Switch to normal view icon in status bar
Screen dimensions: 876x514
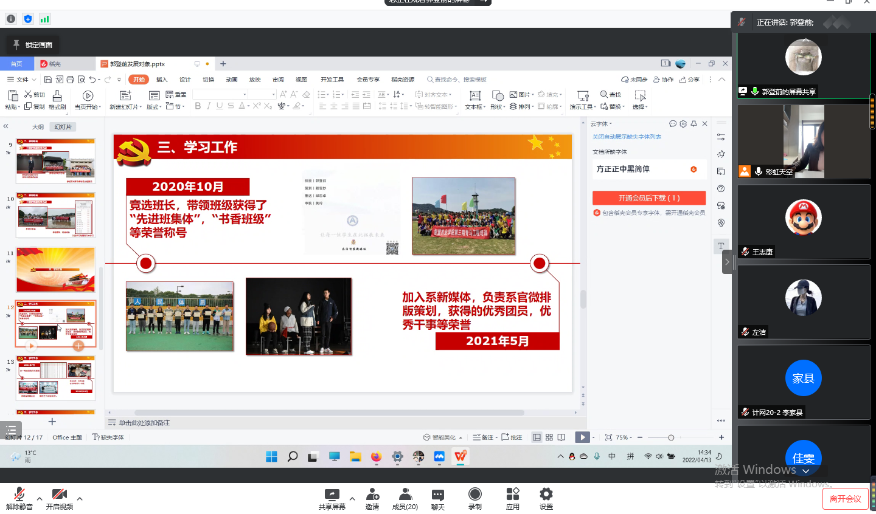coord(537,437)
